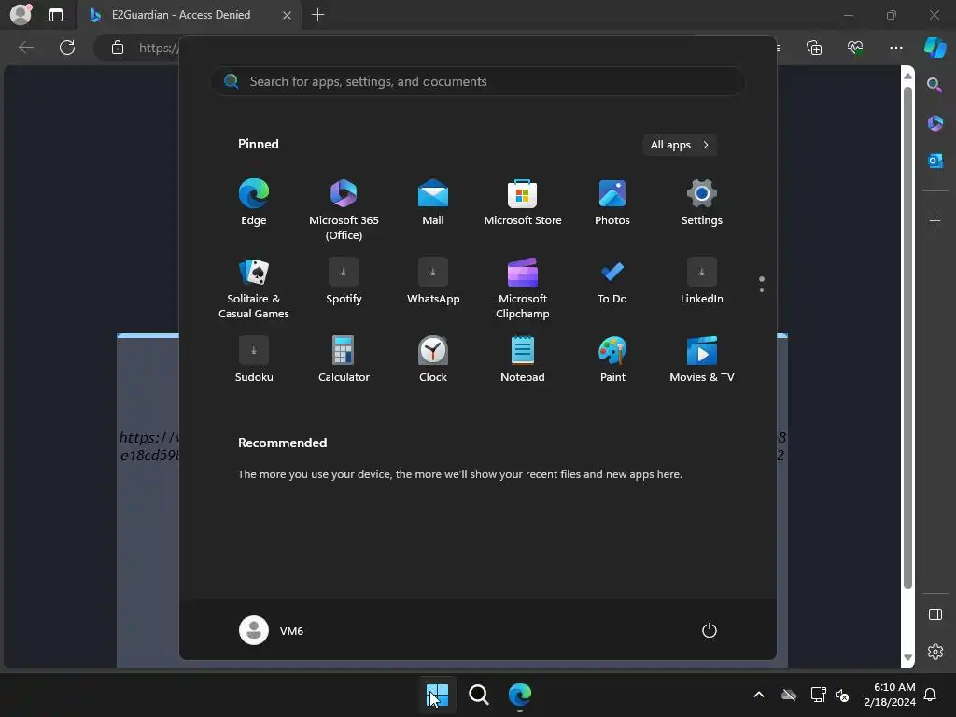This screenshot has height=717, width=956.
Task: Open the notifications bell
Action: (931, 695)
